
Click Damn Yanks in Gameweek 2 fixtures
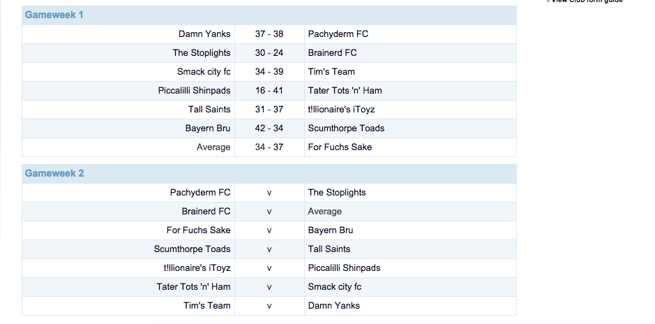(x=333, y=306)
